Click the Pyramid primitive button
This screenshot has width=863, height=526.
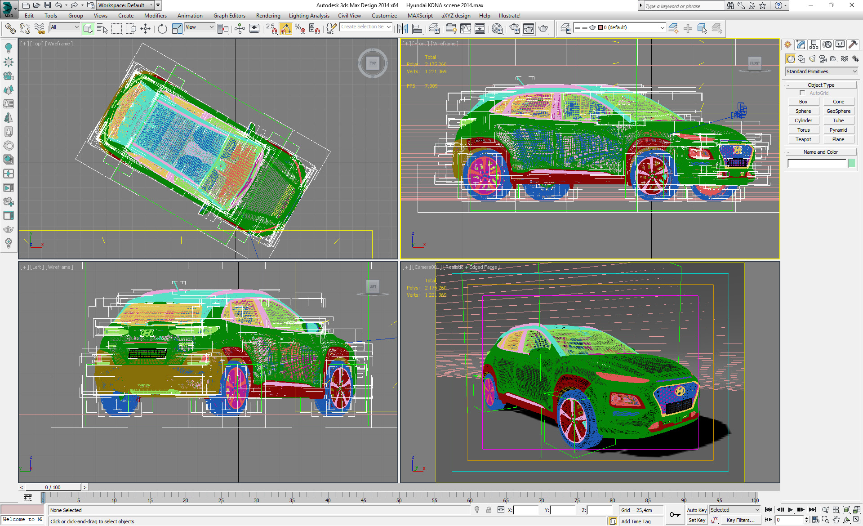click(838, 130)
